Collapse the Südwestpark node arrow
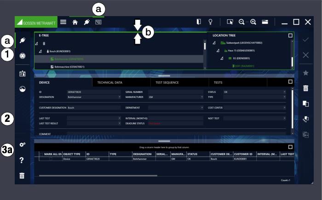Screen dimensions: 322x200 point(214,43)
